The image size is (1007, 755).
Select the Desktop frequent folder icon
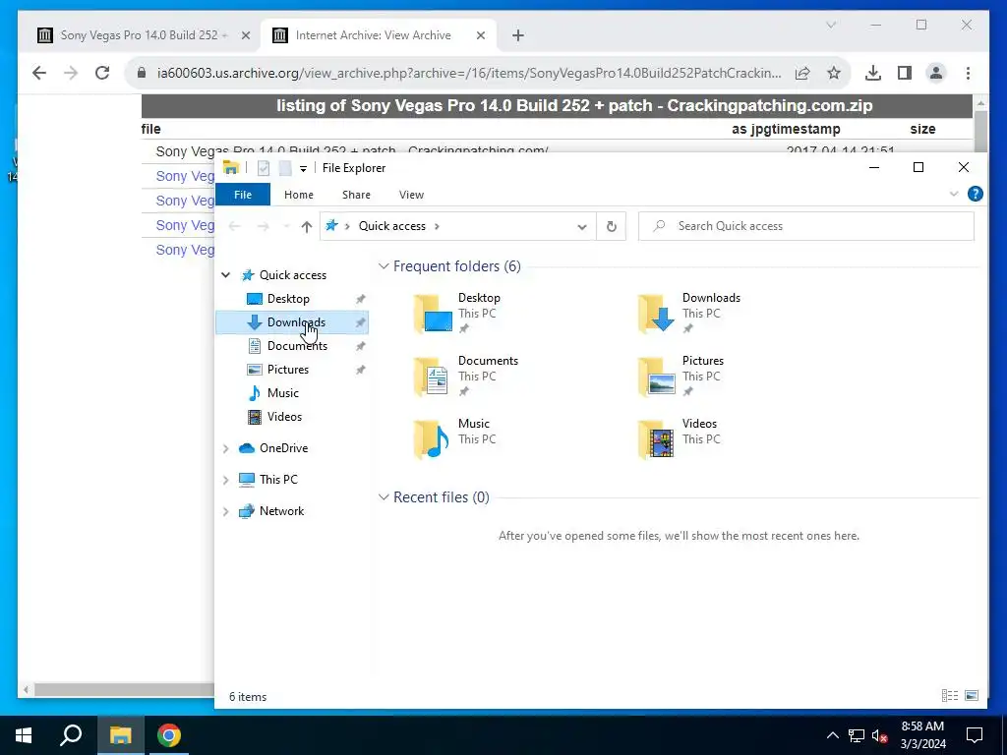pyautogui.click(x=433, y=314)
